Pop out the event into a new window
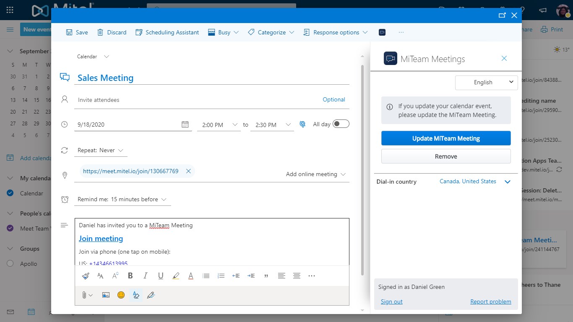 [x=502, y=16]
